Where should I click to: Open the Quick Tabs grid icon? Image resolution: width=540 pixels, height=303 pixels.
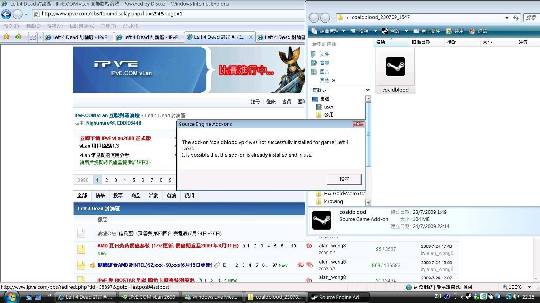(x=32, y=37)
